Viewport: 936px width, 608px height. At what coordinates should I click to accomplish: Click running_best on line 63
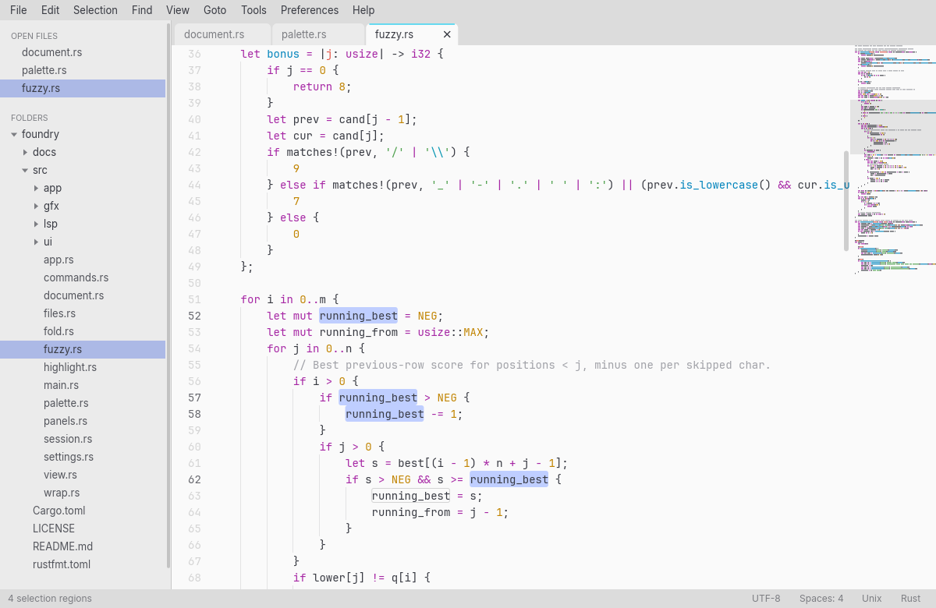(411, 496)
